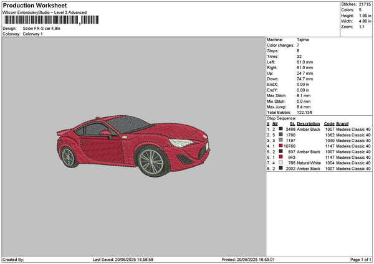374x264 pixels.
Task: Click code 1362 in stop row 2
Action: [330, 135]
